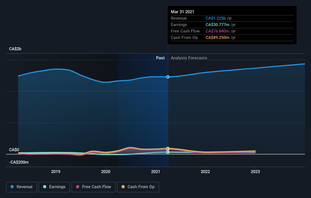
Task: Select the 2023 x-axis label
Action: coord(255,172)
